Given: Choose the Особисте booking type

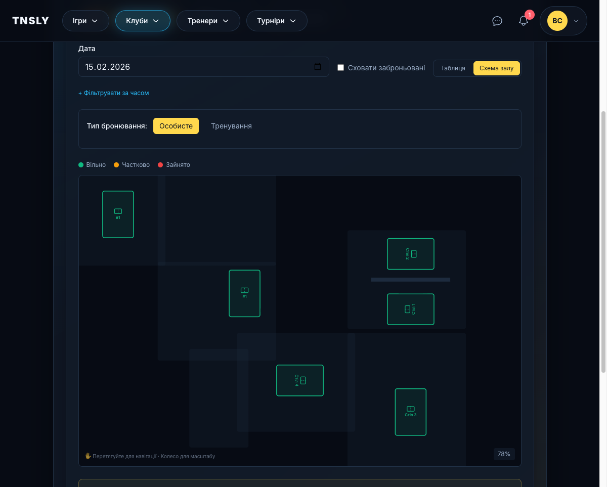Looking at the screenshot, I should [176, 126].
